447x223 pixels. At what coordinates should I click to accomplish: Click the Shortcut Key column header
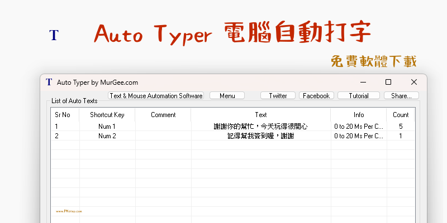(x=107, y=115)
